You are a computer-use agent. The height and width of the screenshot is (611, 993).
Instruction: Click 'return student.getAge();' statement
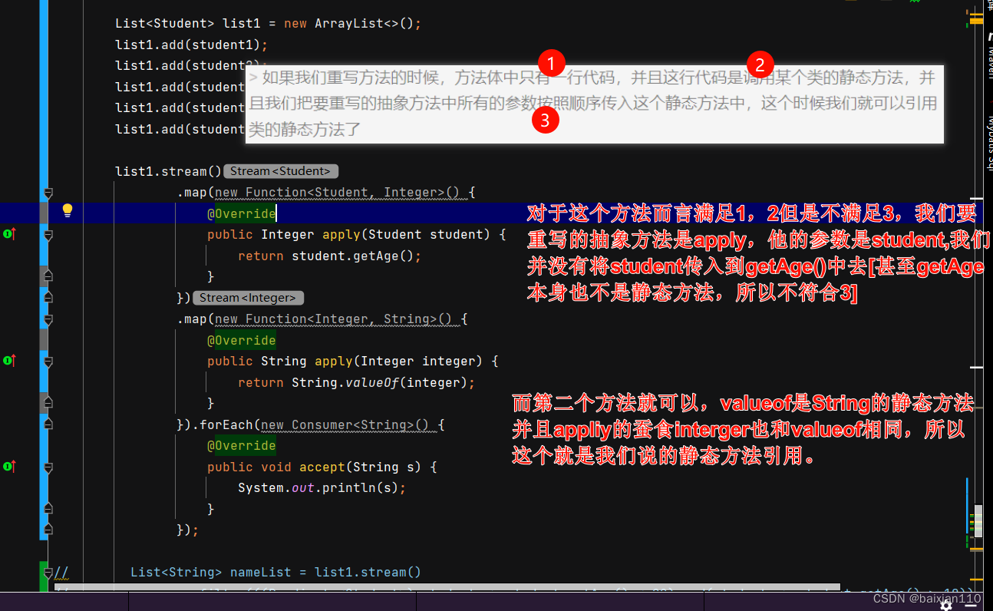[330, 256]
